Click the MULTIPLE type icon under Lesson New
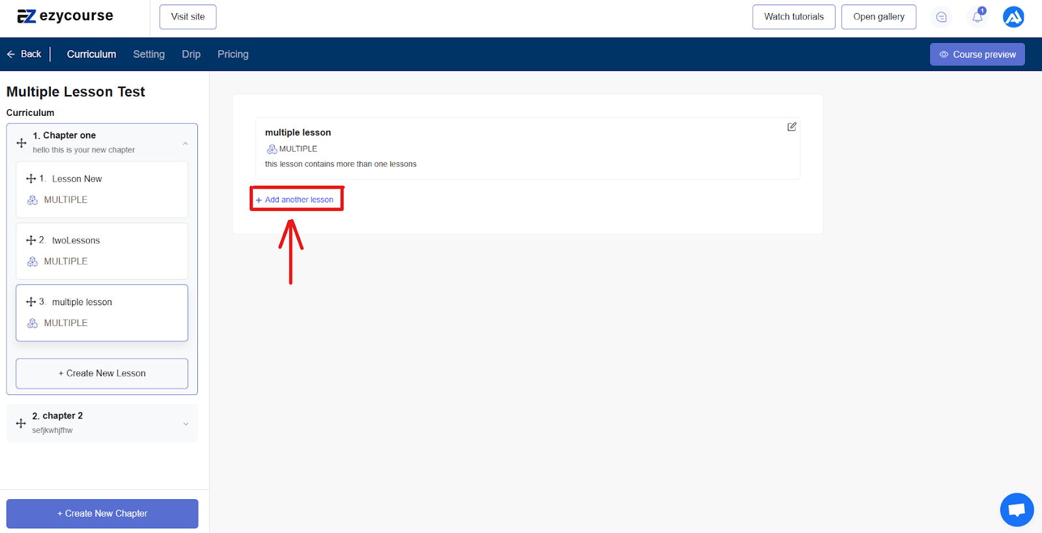This screenshot has height=533, width=1042. [33, 200]
